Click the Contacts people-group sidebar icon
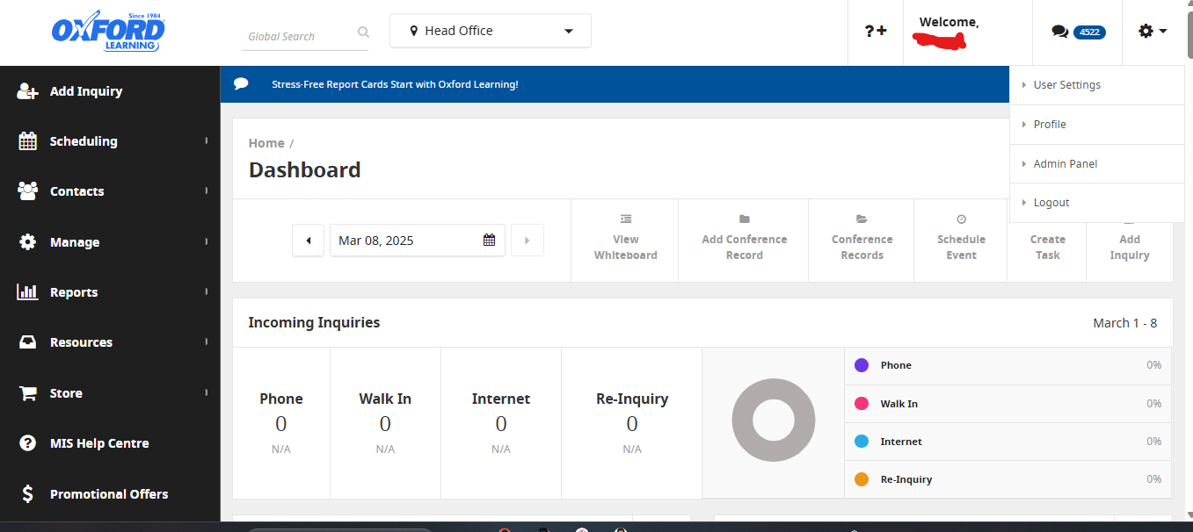 point(28,191)
